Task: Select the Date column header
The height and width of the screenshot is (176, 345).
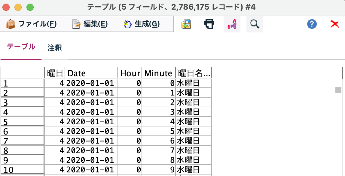Action: (x=91, y=73)
